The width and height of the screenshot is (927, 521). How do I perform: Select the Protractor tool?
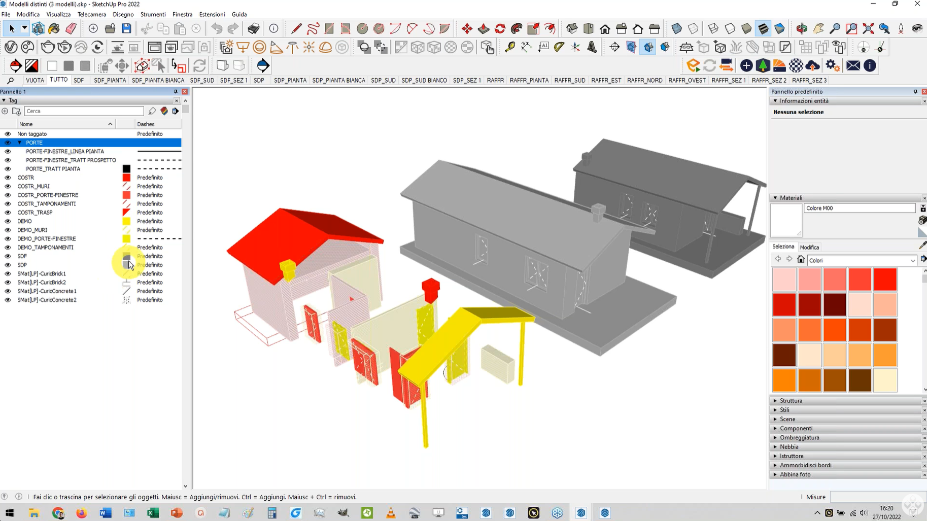(x=559, y=47)
